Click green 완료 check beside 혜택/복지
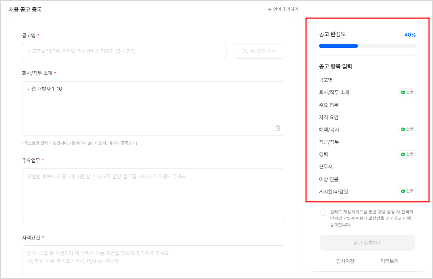The height and width of the screenshot is (279, 433). 403,129
